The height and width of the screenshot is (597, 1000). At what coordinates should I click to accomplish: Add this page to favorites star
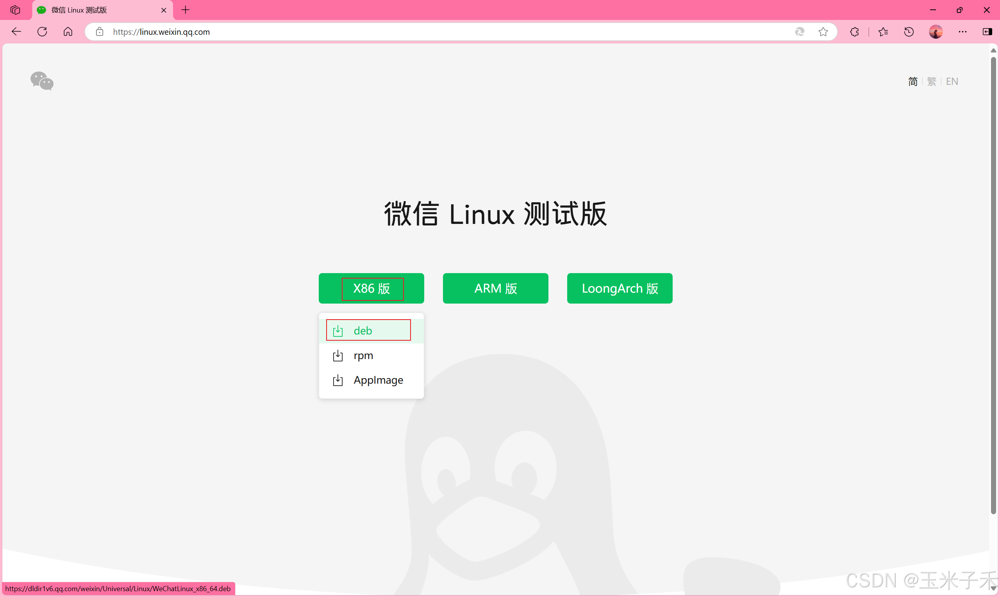click(823, 32)
